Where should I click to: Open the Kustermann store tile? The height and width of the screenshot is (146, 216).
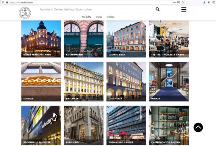click(84, 39)
